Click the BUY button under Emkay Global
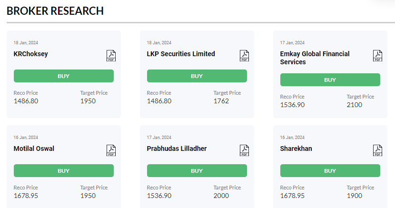 tap(330, 79)
